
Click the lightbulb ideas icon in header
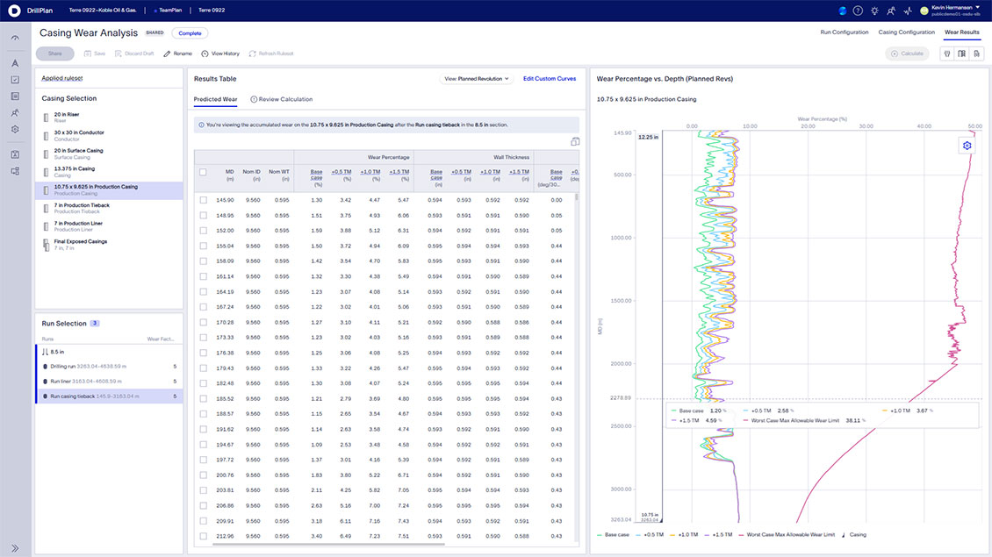(x=874, y=11)
